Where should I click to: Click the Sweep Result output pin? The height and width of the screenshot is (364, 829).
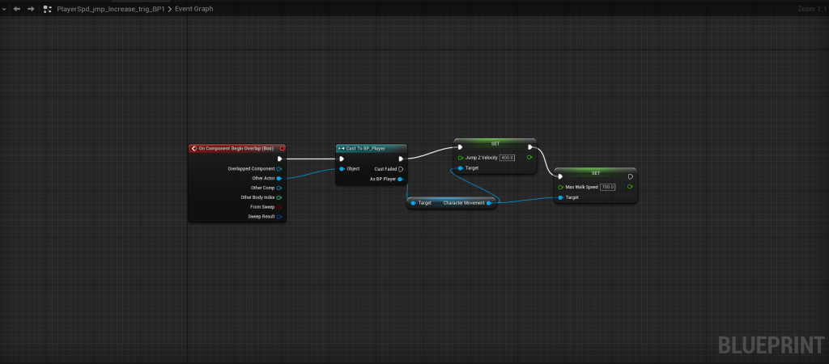point(278,217)
